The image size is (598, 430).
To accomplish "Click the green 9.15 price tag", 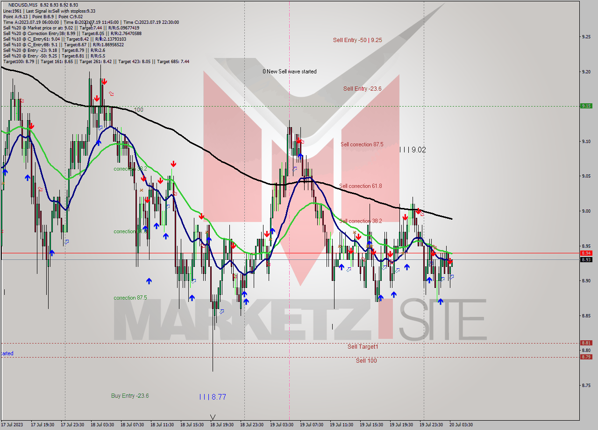I will [x=586, y=106].
